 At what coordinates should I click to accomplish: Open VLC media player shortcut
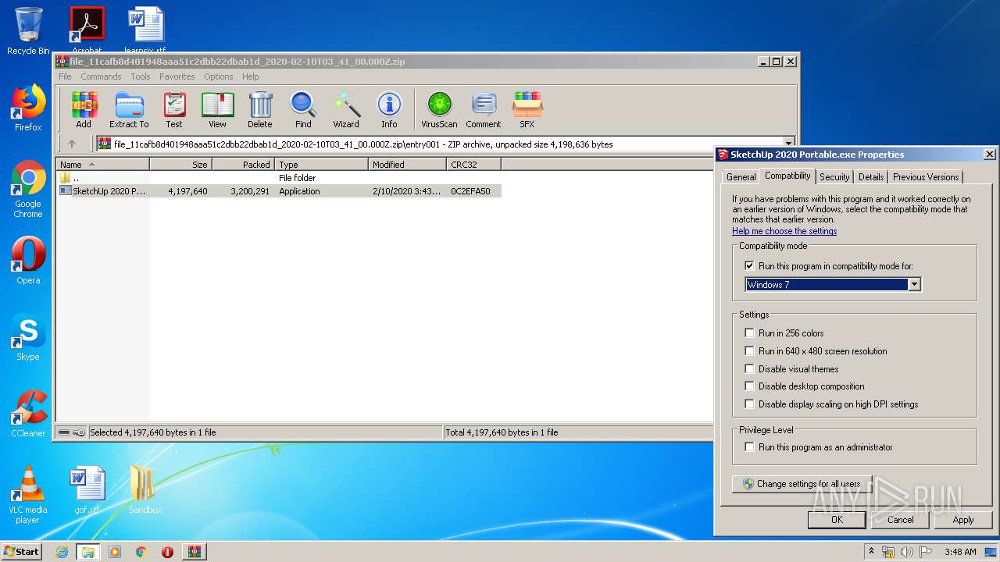(x=28, y=495)
